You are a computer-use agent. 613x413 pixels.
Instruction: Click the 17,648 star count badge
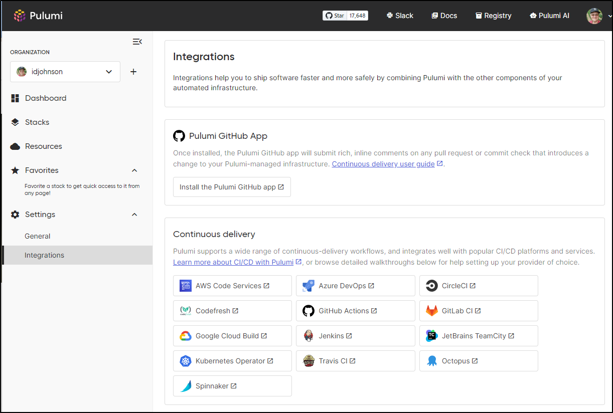tap(358, 16)
